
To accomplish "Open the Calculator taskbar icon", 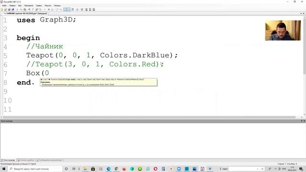I will tap(163, 169).
